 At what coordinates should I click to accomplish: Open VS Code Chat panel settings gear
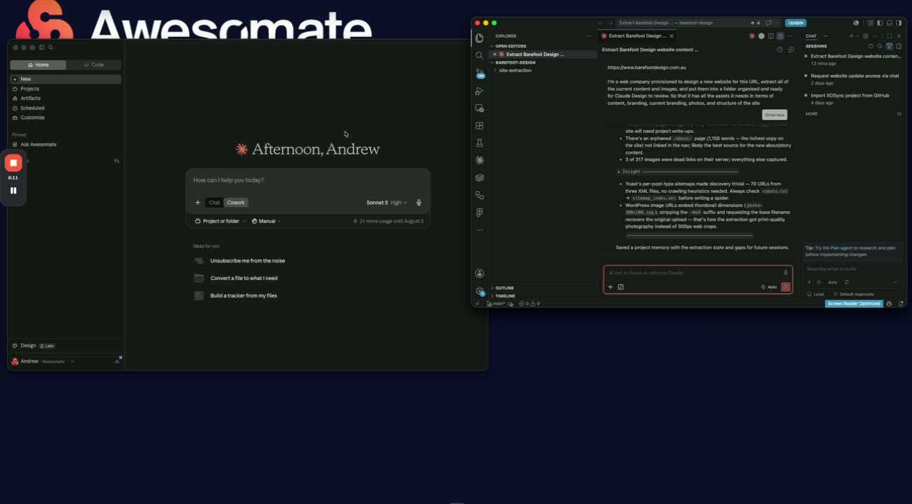pyautogui.click(x=866, y=36)
